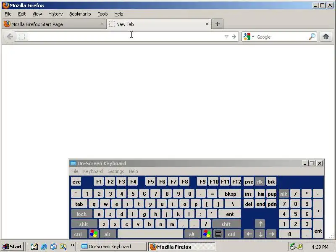Click the key-shaped system tray icon
Viewport: 336px width, 252px height.
300,247
